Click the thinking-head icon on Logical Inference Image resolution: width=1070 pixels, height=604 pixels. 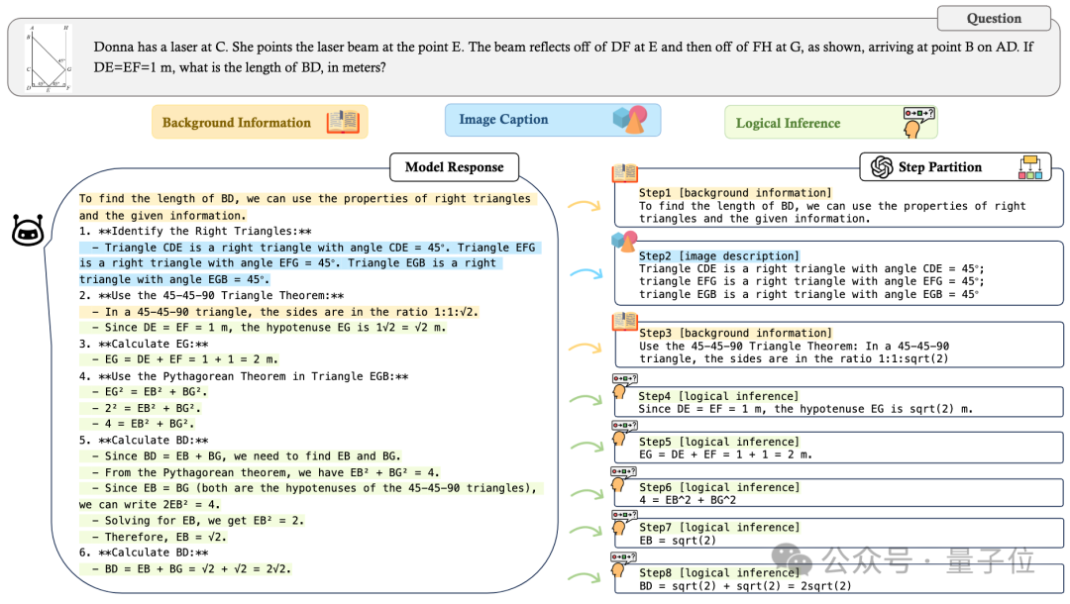[918, 122]
